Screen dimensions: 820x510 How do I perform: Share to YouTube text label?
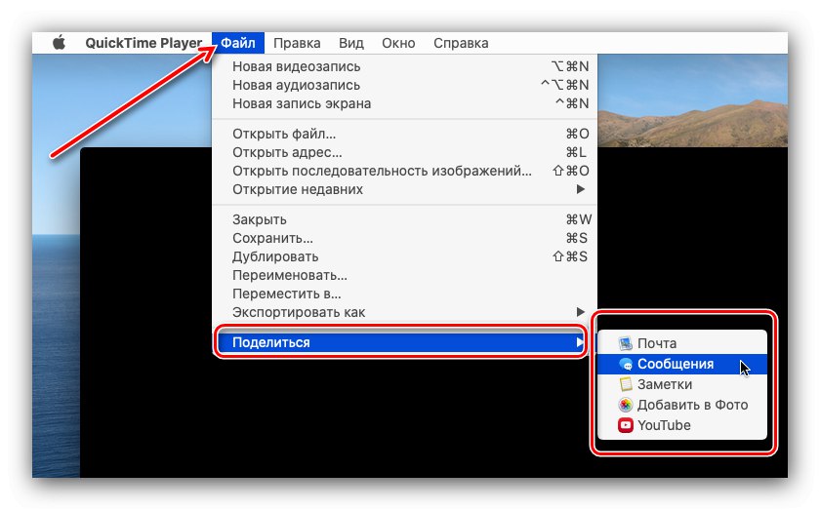tap(664, 425)
